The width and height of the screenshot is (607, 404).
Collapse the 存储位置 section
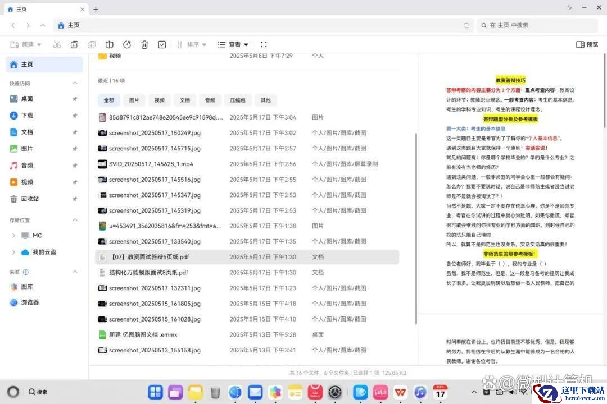(75, 220)
